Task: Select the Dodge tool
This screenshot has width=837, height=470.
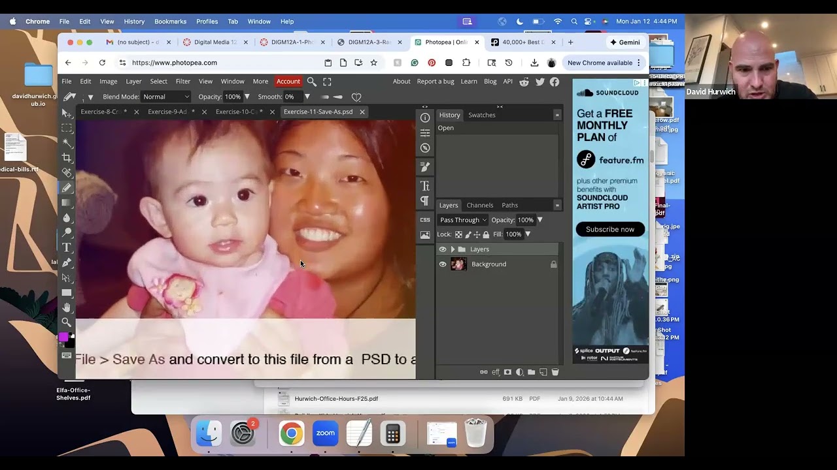Action: point(67,232)
